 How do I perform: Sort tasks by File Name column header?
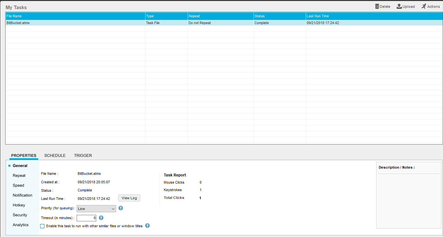pos(75,16)
